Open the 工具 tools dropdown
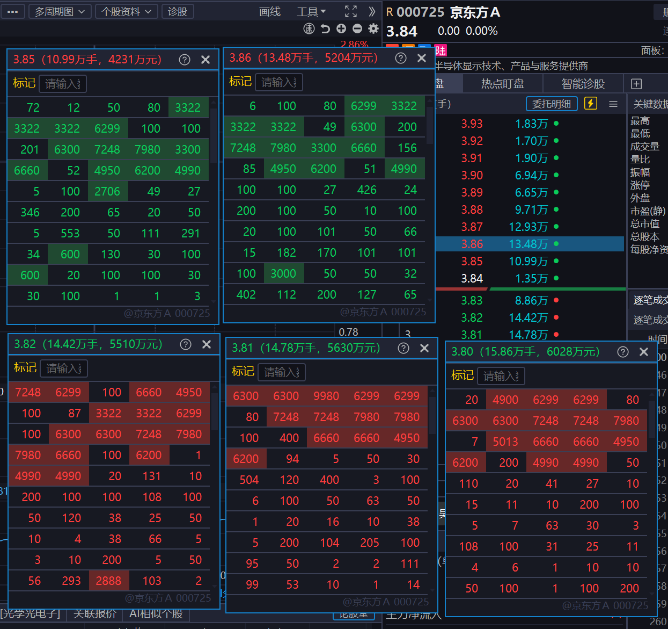This screenshot has width=668, height=629. click(x=311, y=12)
